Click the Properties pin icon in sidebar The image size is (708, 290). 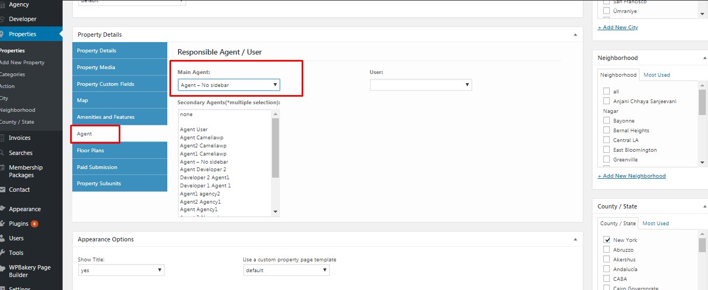[3, 34]
